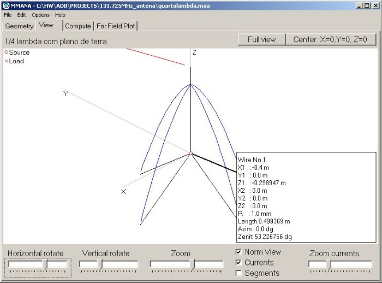Open the File menu
Screen dimensions: 382x283
pos(8,15)
